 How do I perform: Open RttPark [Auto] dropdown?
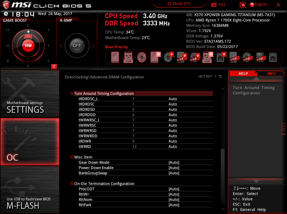pos(174,205)
